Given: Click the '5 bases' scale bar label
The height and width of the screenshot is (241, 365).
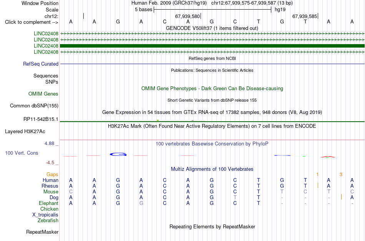Looking at the screenshot, I should pos(143,10).
